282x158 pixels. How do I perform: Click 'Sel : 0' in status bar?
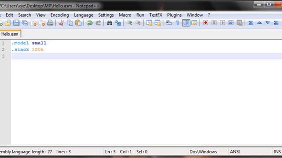[x=142, y=152]
